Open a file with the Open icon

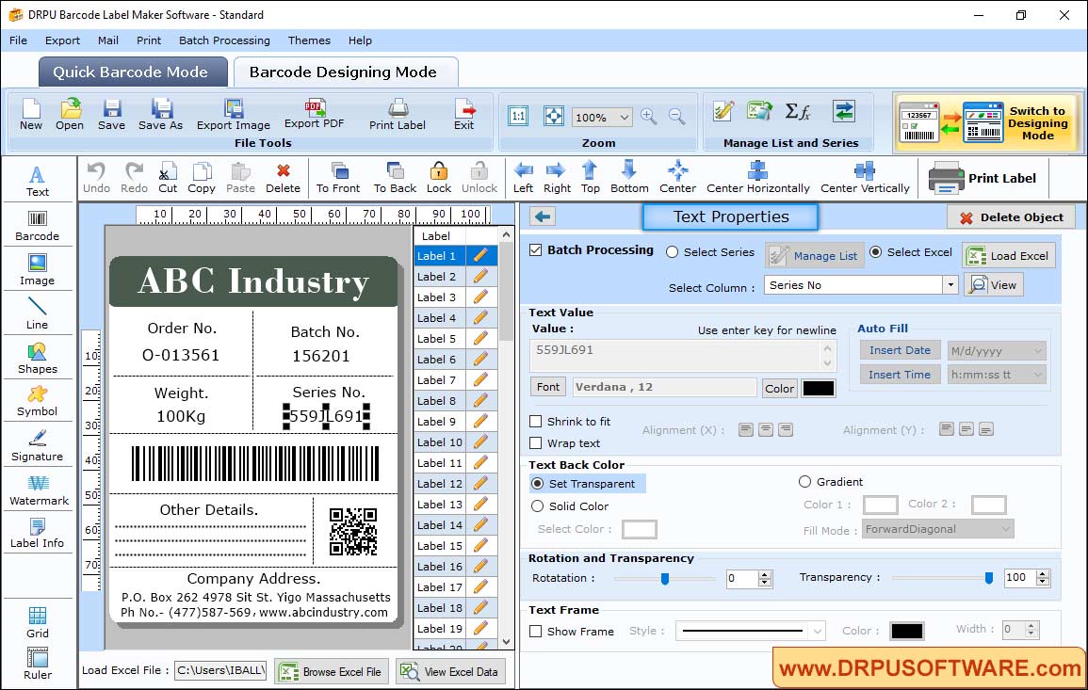click(70, 115)
